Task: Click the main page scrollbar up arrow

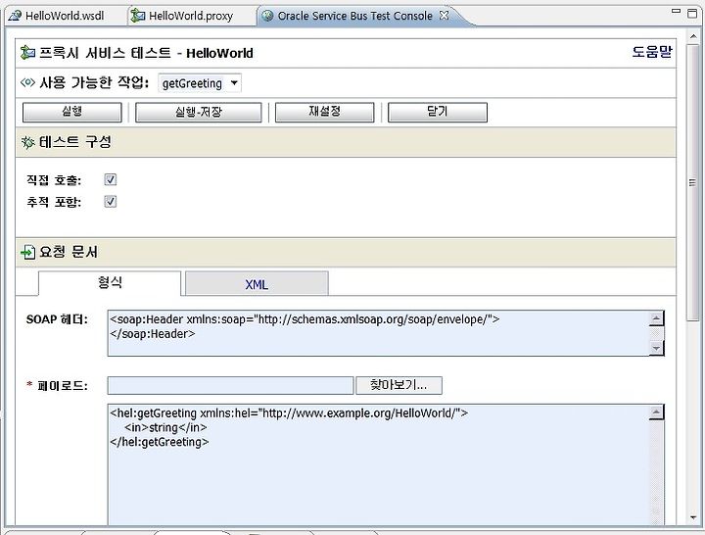Action: (692, 37)
